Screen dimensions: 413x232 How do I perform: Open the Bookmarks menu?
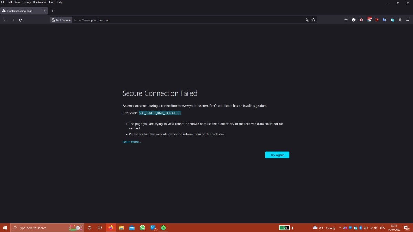(x=40, y=2)
